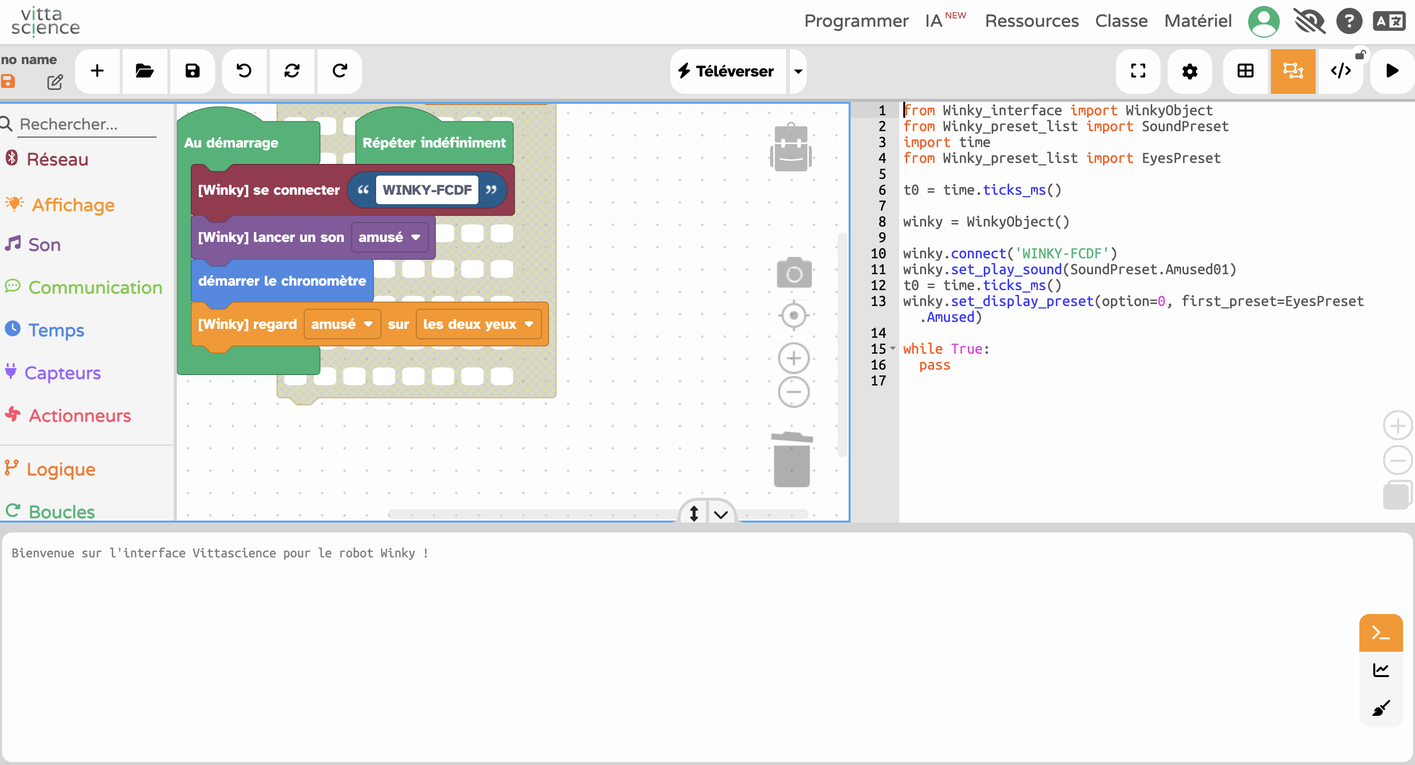Run the program with the play button
Screen dimensions: 1415x765
tap(1392, 71)
